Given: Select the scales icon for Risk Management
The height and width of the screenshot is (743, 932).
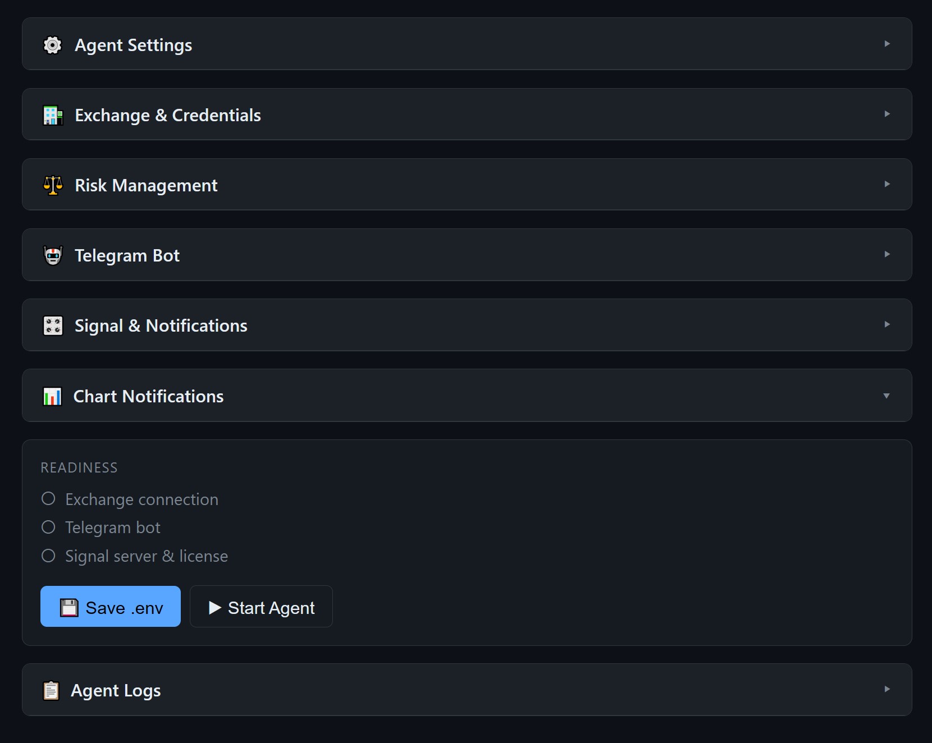Looking at the screenshot, I should coord(53,185).
